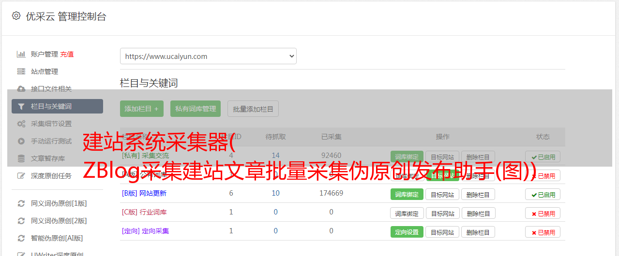The height and width of the screenshot is (256, 619).
Task: Click the 操作 column header
Action: 442,137
